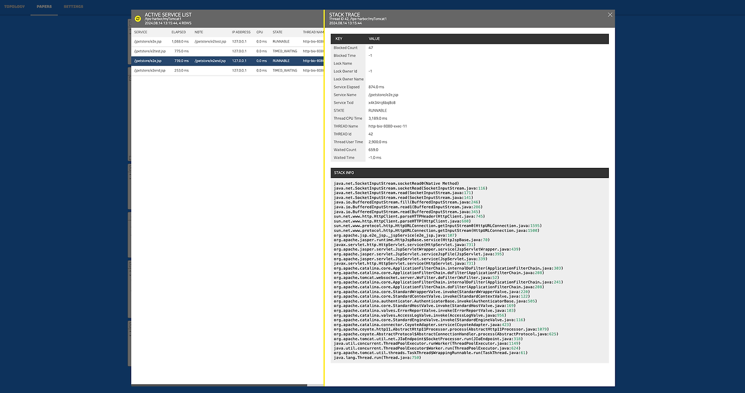
Task: Switch to the Papers tab
Action: (44, 6)
